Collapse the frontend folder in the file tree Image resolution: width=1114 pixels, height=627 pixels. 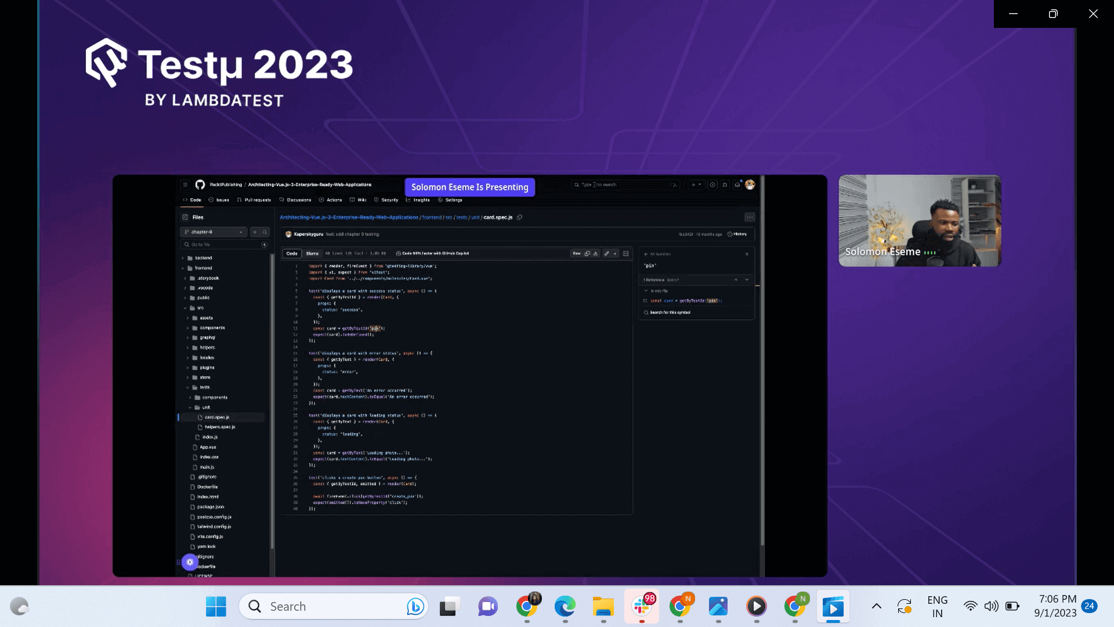(185, 268)
